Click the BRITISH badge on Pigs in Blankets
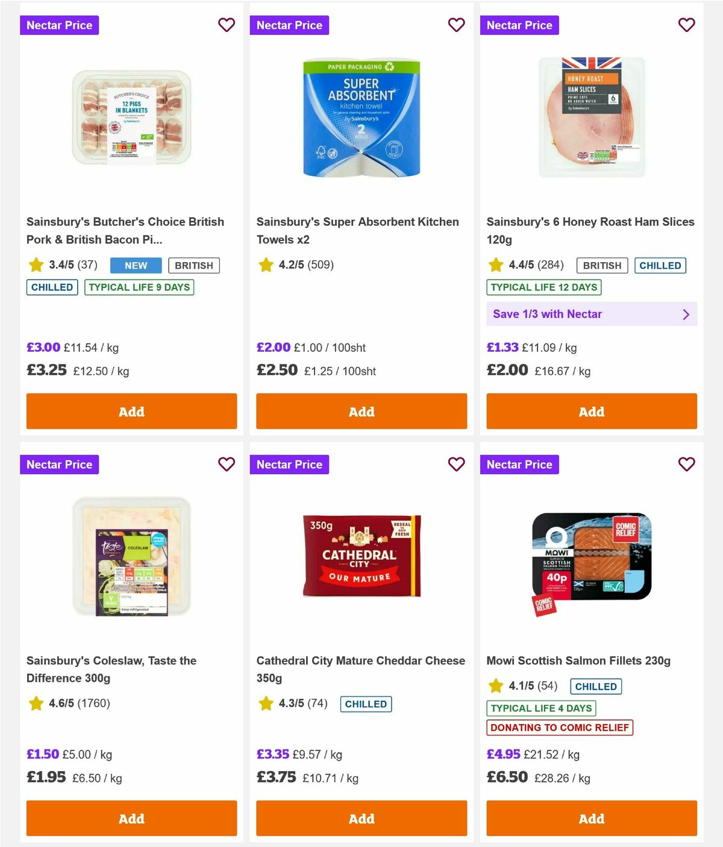 click(x=193, y=265)
